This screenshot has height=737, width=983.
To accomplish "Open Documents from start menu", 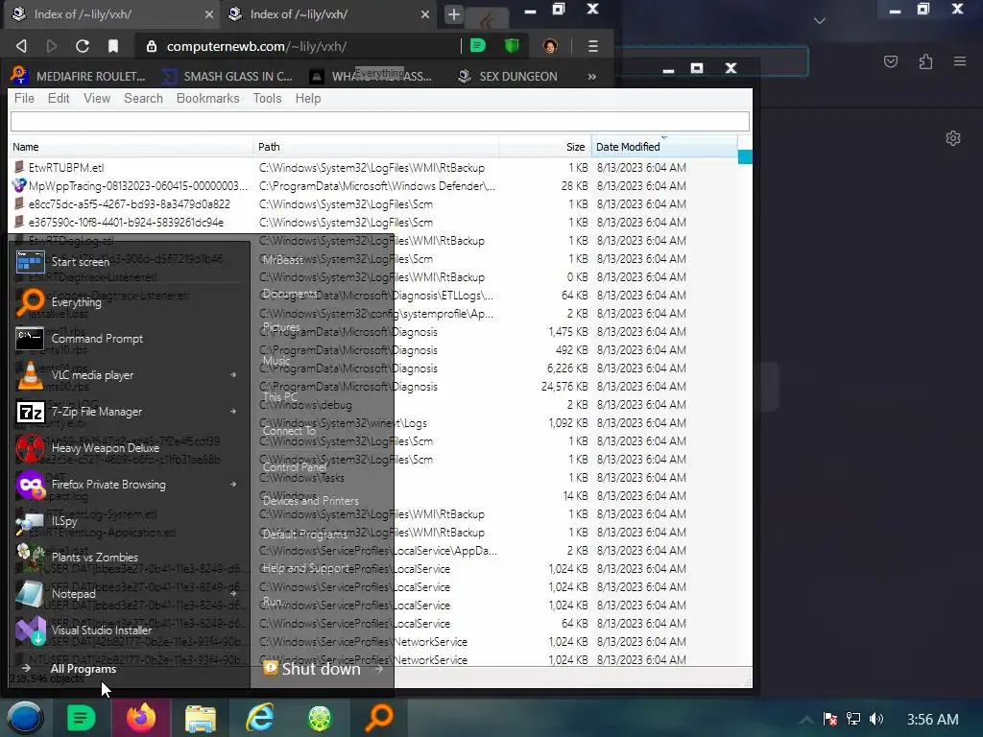I will (290, 294).
